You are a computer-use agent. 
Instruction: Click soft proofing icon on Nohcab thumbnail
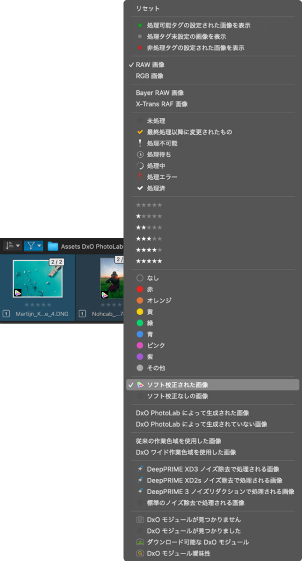pyautogui.click(x=105, y=295)
